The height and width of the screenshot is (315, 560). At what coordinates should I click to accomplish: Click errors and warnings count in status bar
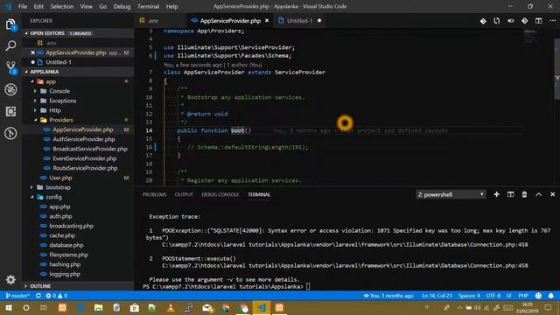(56, 296)
